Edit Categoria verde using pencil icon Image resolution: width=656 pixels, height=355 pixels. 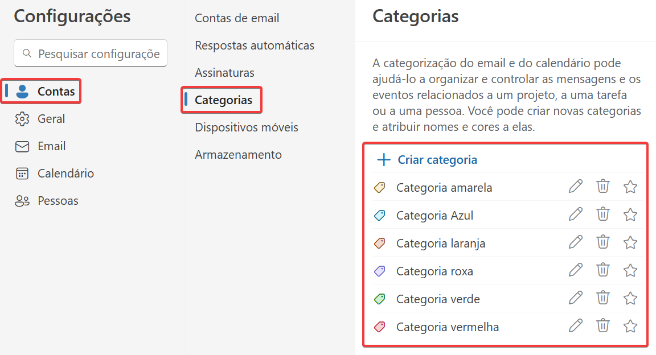(x=576, y=298)
